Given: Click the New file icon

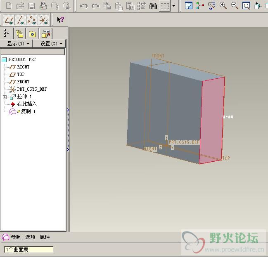Looking at the screenshot, I should point(9,6).
